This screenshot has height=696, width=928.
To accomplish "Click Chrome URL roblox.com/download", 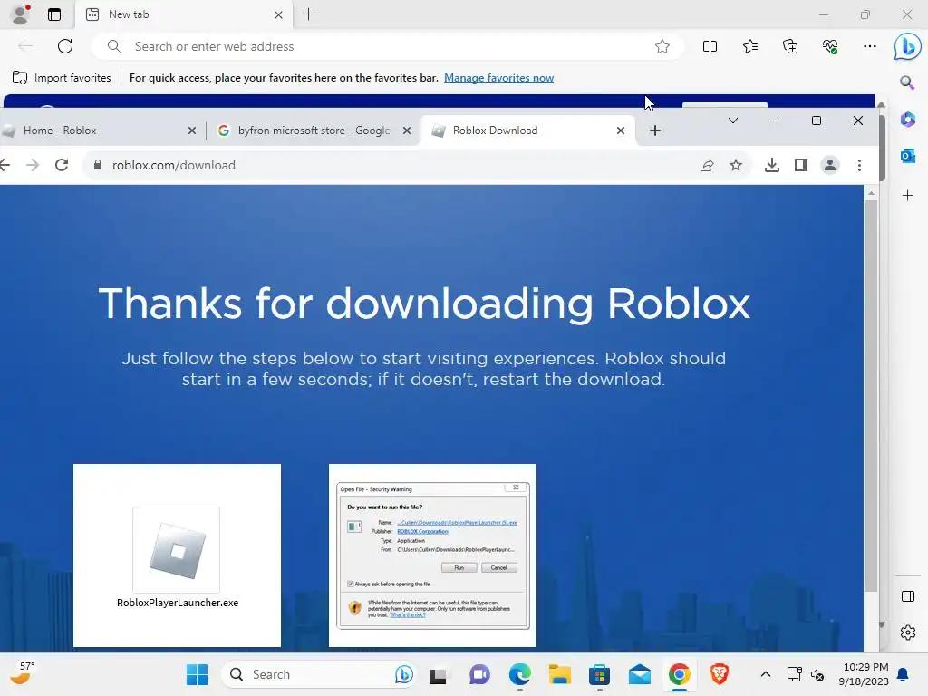I will coord(174,165).
